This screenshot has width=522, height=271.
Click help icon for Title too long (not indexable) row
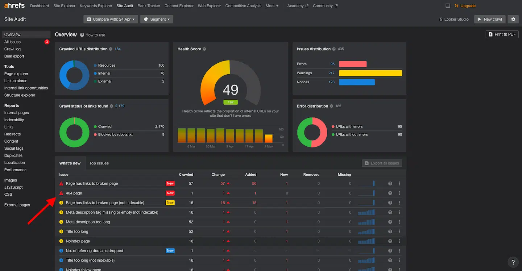point(390,260)
